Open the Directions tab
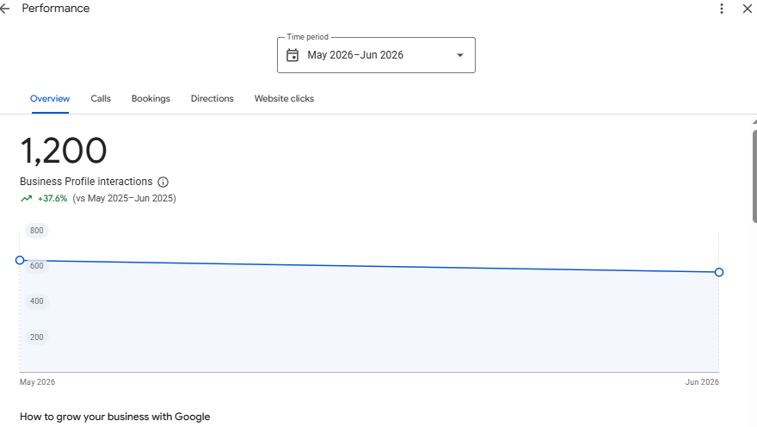The height and width of the screenshot is (427, 757). tap(212, 98)
